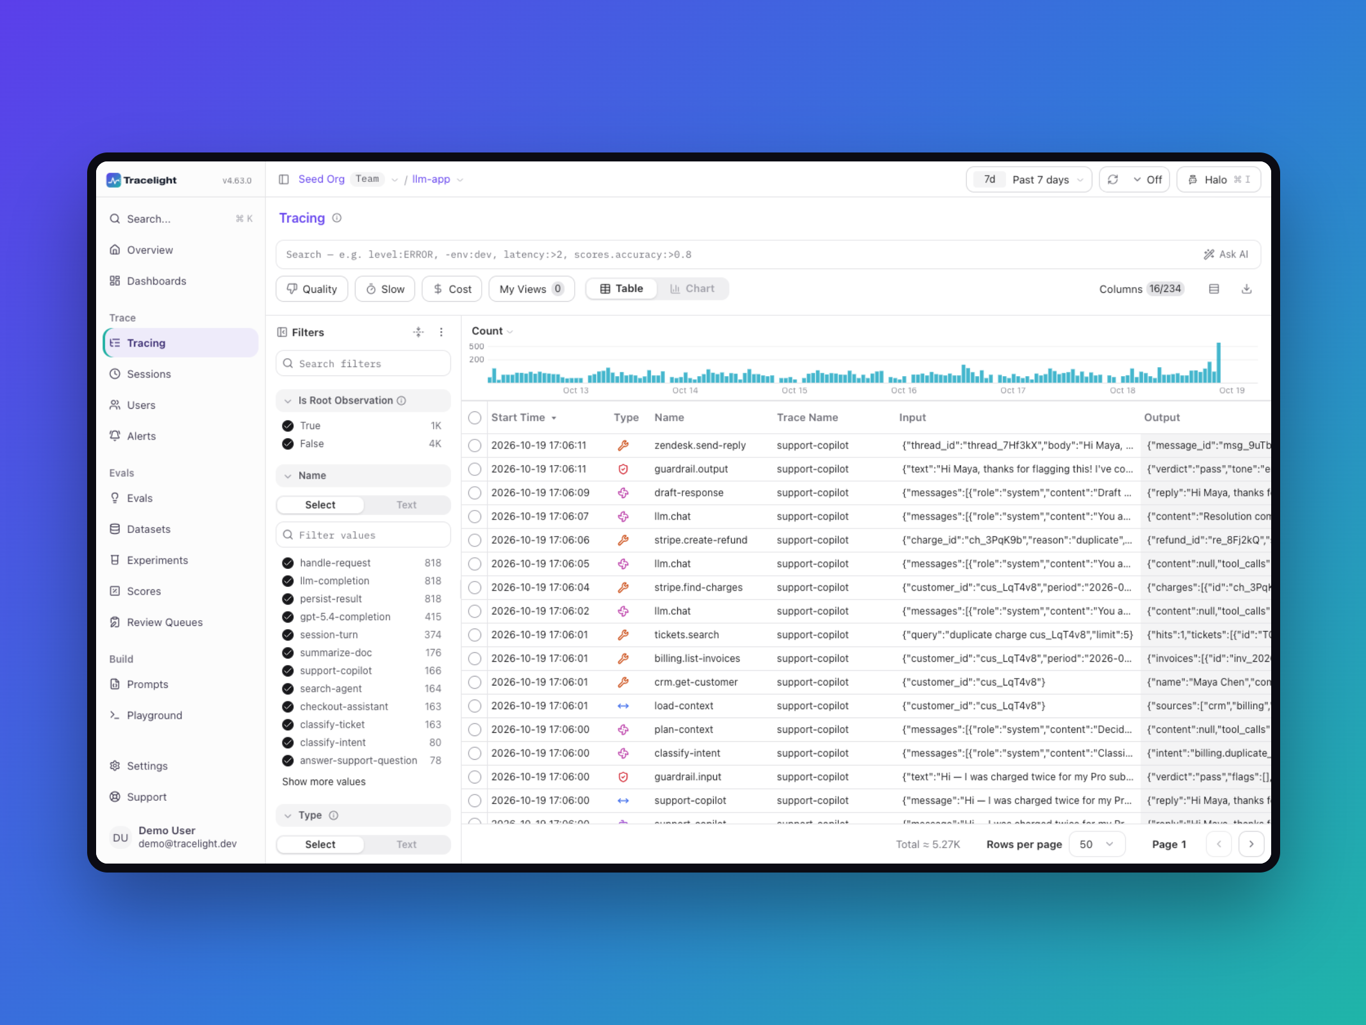Image resolution: width=1366 pixels, height=1025 pixels.
Task: Click the filters options three-dot icon
Action: [441, 332]
